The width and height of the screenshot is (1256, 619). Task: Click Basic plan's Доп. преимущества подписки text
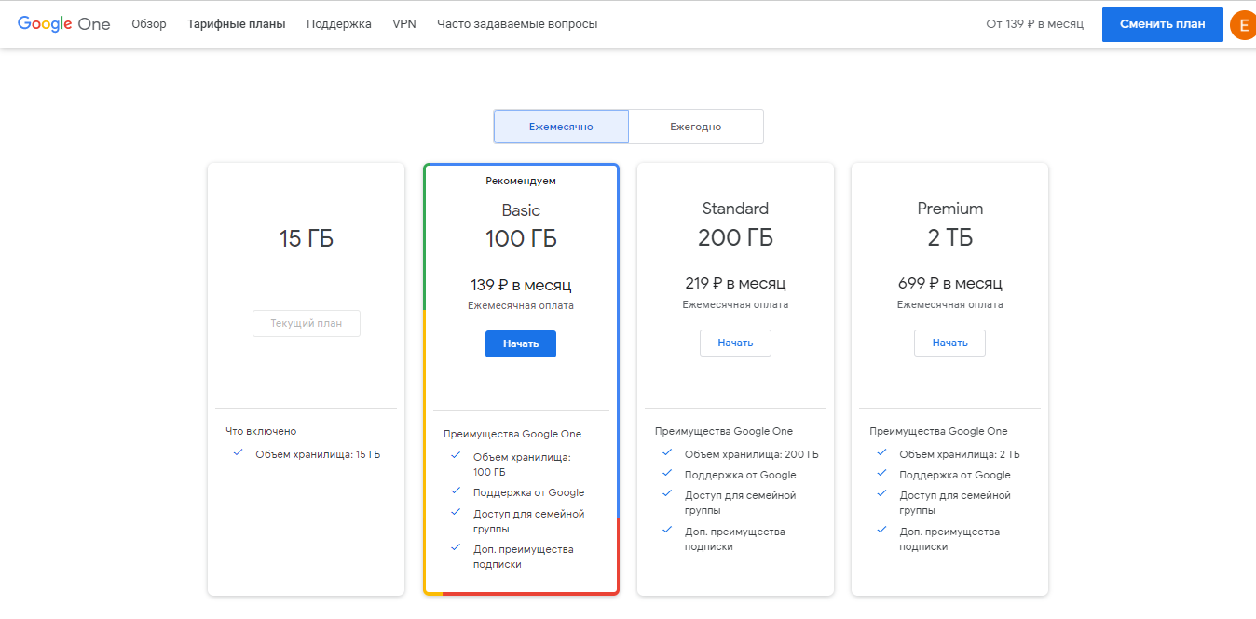[x=524, y=557]
